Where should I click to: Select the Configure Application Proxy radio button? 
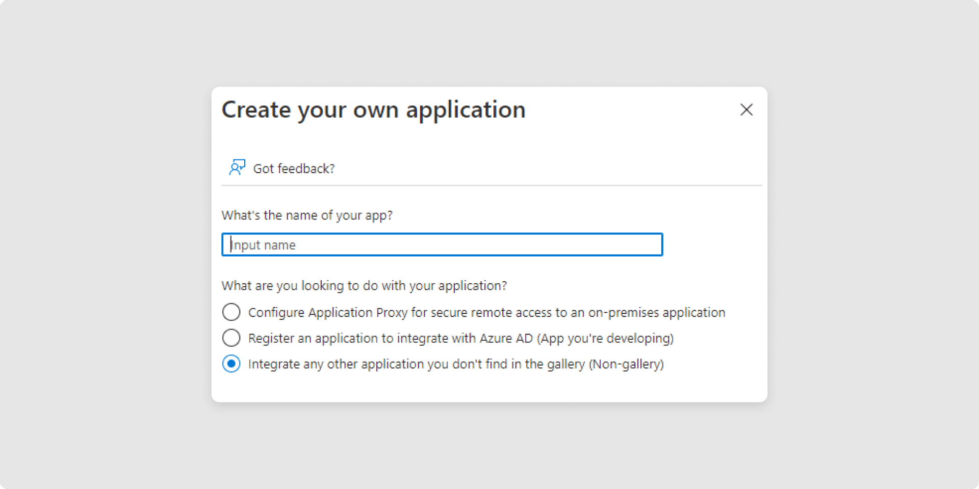(x=231, y=312)
